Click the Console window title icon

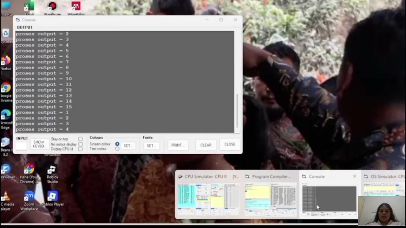tap(18, 20)
